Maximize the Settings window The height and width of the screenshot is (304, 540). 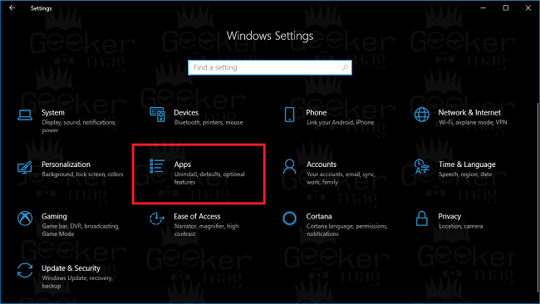[x=505, y=7]
